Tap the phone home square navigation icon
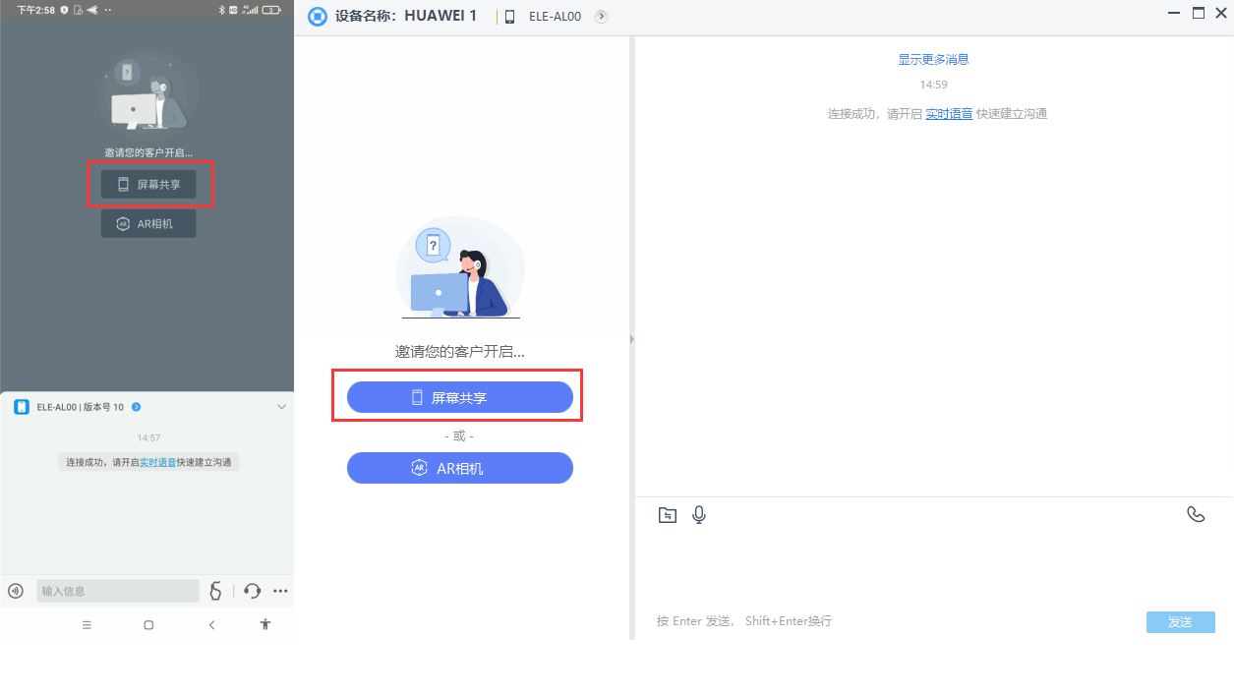 pos(148,624)
